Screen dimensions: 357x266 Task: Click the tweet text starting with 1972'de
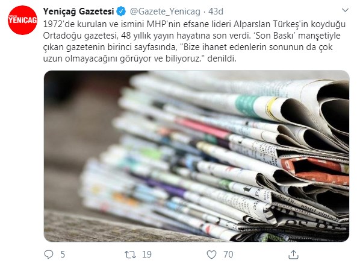(194, 41)
